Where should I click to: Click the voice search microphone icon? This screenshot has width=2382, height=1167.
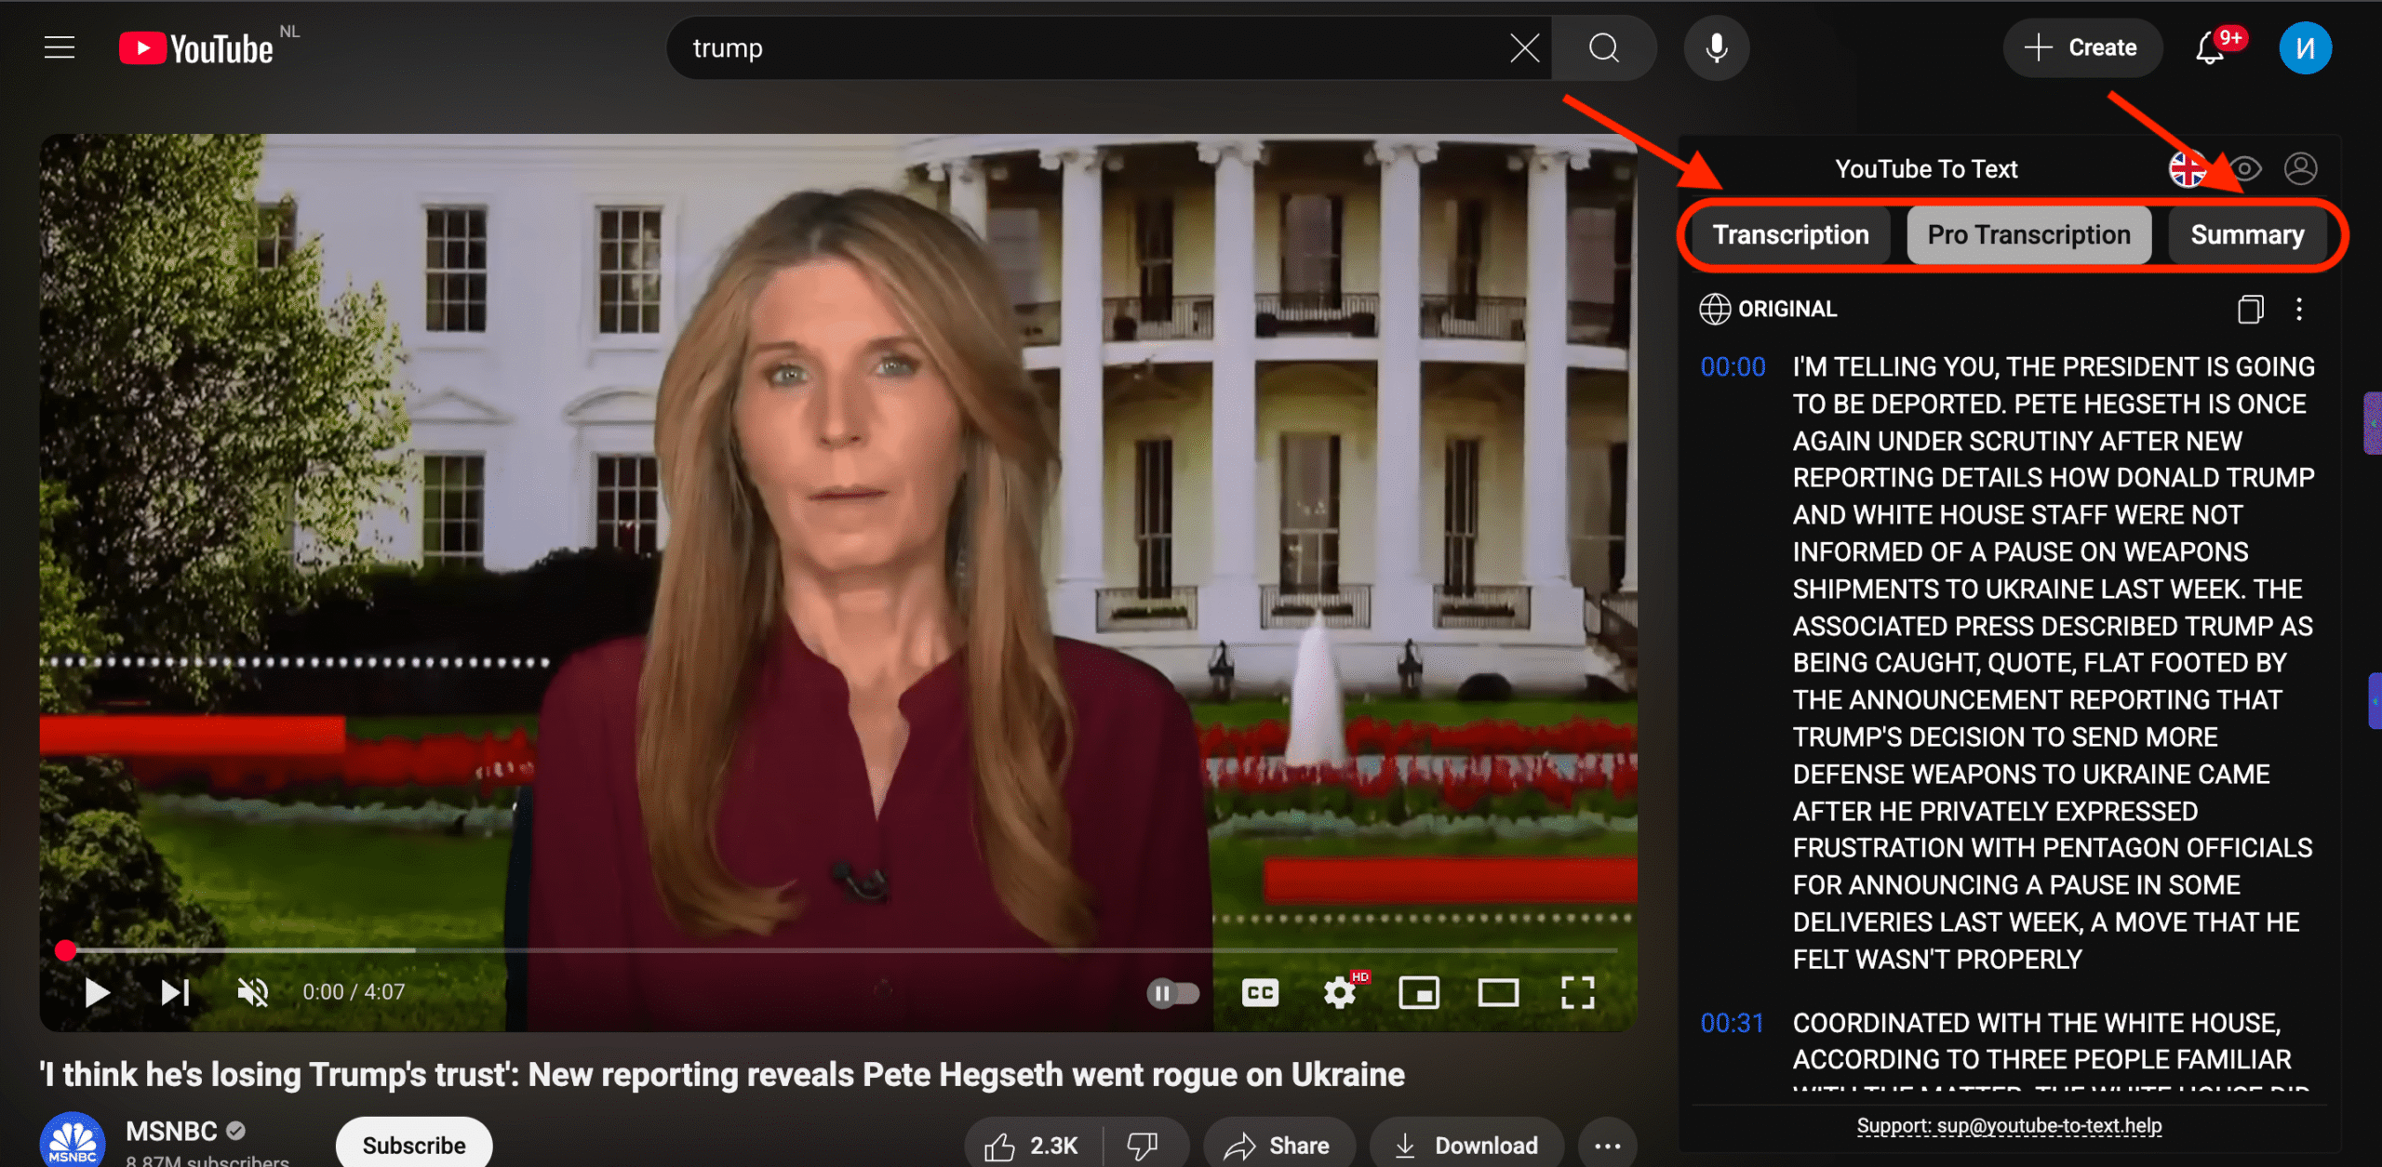coord(1716,47)
